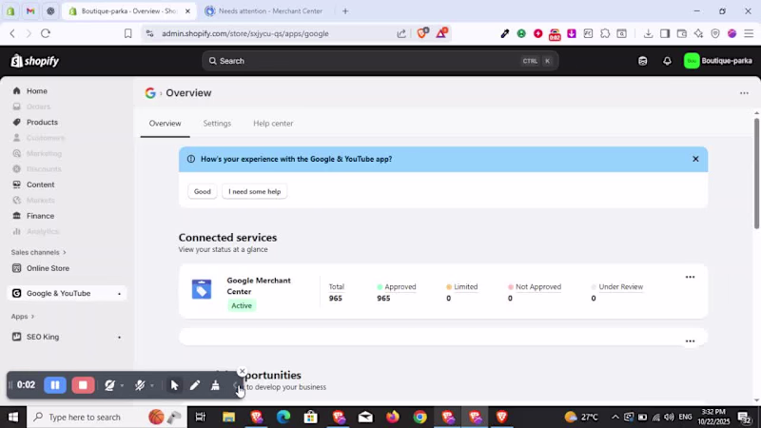Click the vertical page scrollbar
This screenshot has width=761, height=428.
756,173
